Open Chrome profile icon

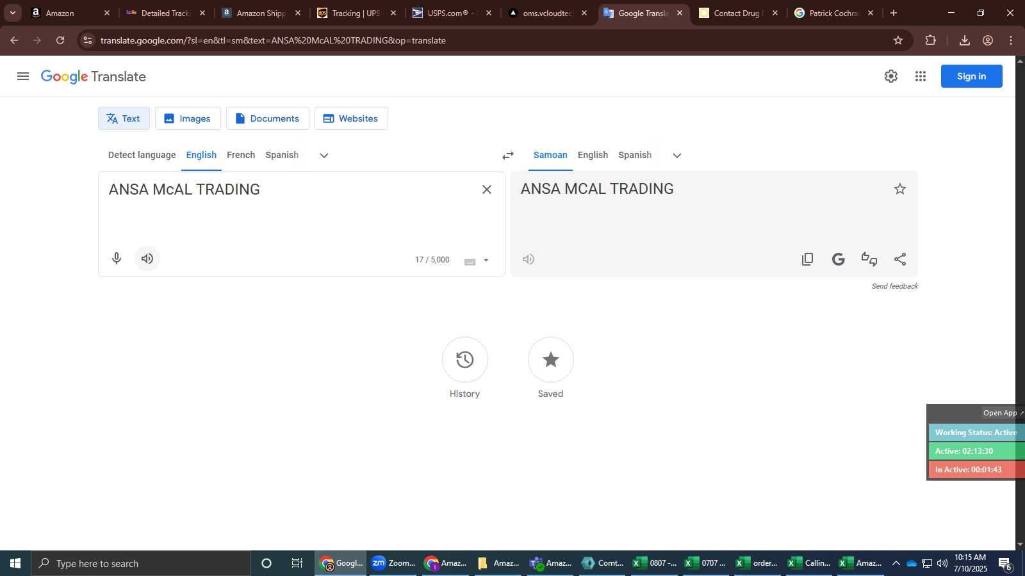(988, 40)
